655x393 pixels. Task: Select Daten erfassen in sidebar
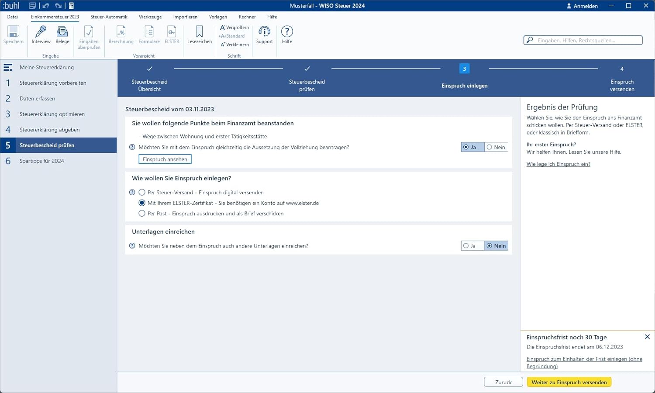coord(59,99)
